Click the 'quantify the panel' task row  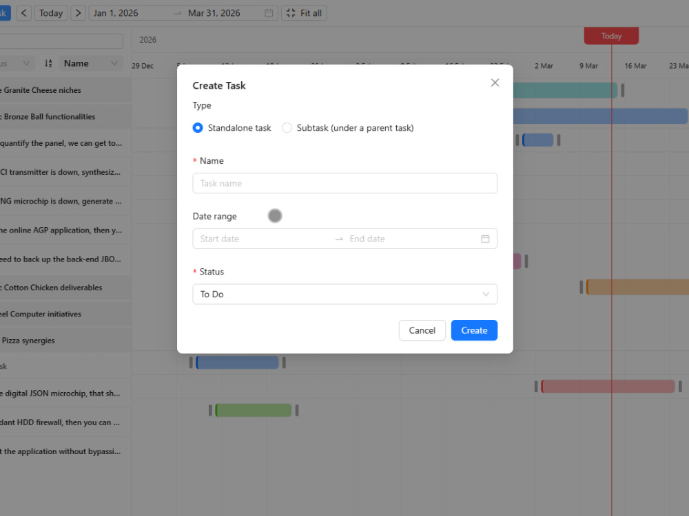[x=65, y=143]
